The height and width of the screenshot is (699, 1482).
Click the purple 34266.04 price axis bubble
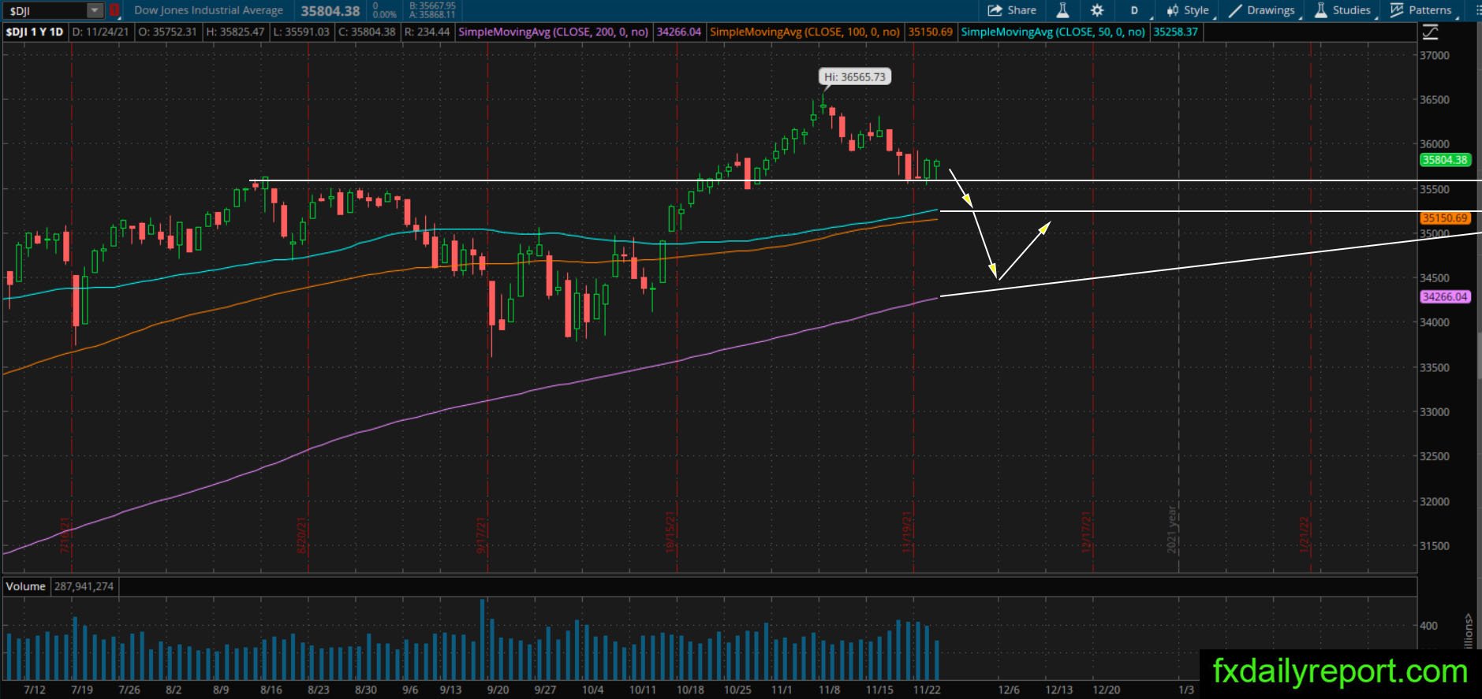1445,297
